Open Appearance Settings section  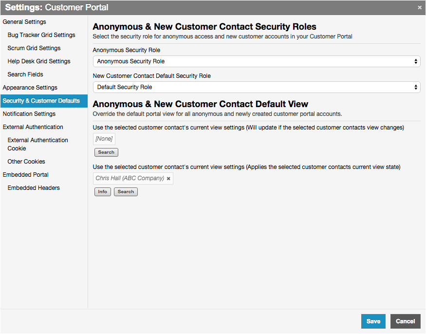coord(30,88)
